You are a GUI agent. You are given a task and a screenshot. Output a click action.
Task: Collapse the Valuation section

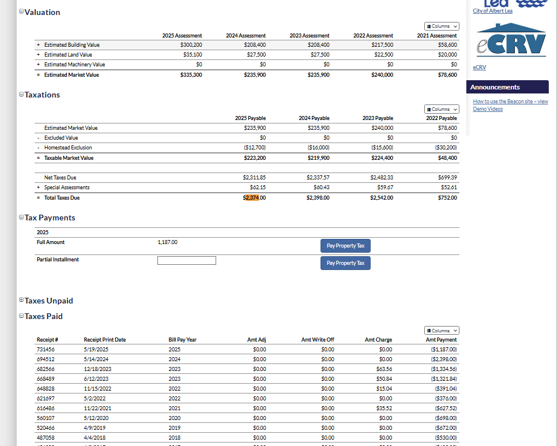21,12
